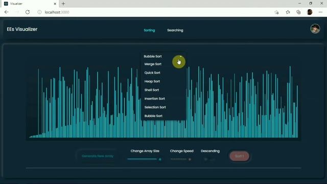Reload the localhost page
The width and height of the screenshot is (327, 184).
pos(28,12)
